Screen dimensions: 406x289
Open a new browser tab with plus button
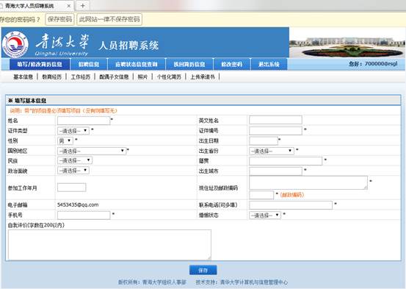[82, 5]
